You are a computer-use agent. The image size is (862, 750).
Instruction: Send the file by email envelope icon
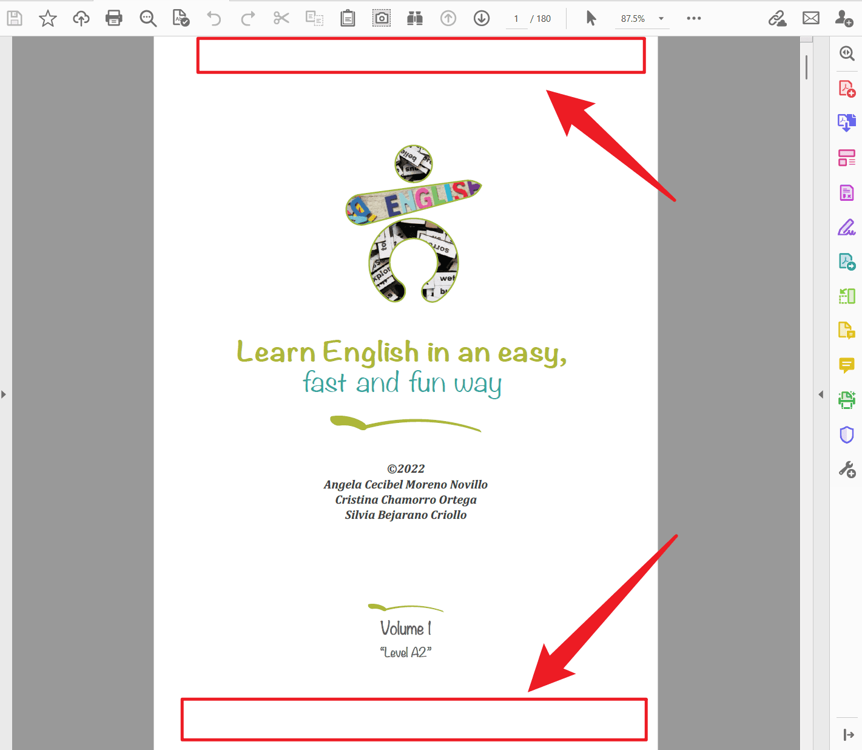pos(811,18)
